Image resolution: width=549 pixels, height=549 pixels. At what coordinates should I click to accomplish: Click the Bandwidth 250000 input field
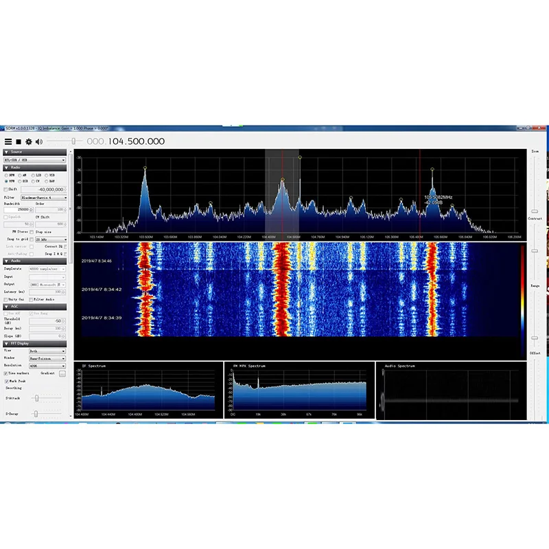point(19,210)
